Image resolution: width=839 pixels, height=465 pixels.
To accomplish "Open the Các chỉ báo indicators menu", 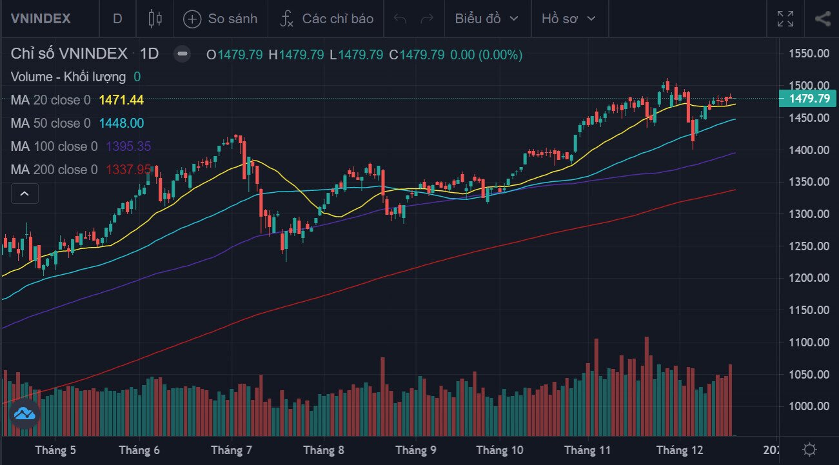I will (x=327, y=19).
